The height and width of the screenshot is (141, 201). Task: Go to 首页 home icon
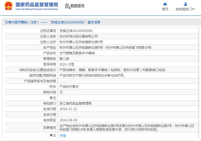[x=165, y=4]
